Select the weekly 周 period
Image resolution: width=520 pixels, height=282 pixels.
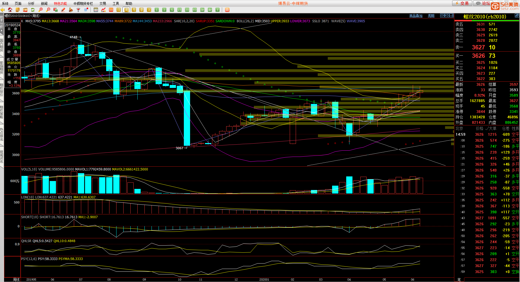pos(126,10)
